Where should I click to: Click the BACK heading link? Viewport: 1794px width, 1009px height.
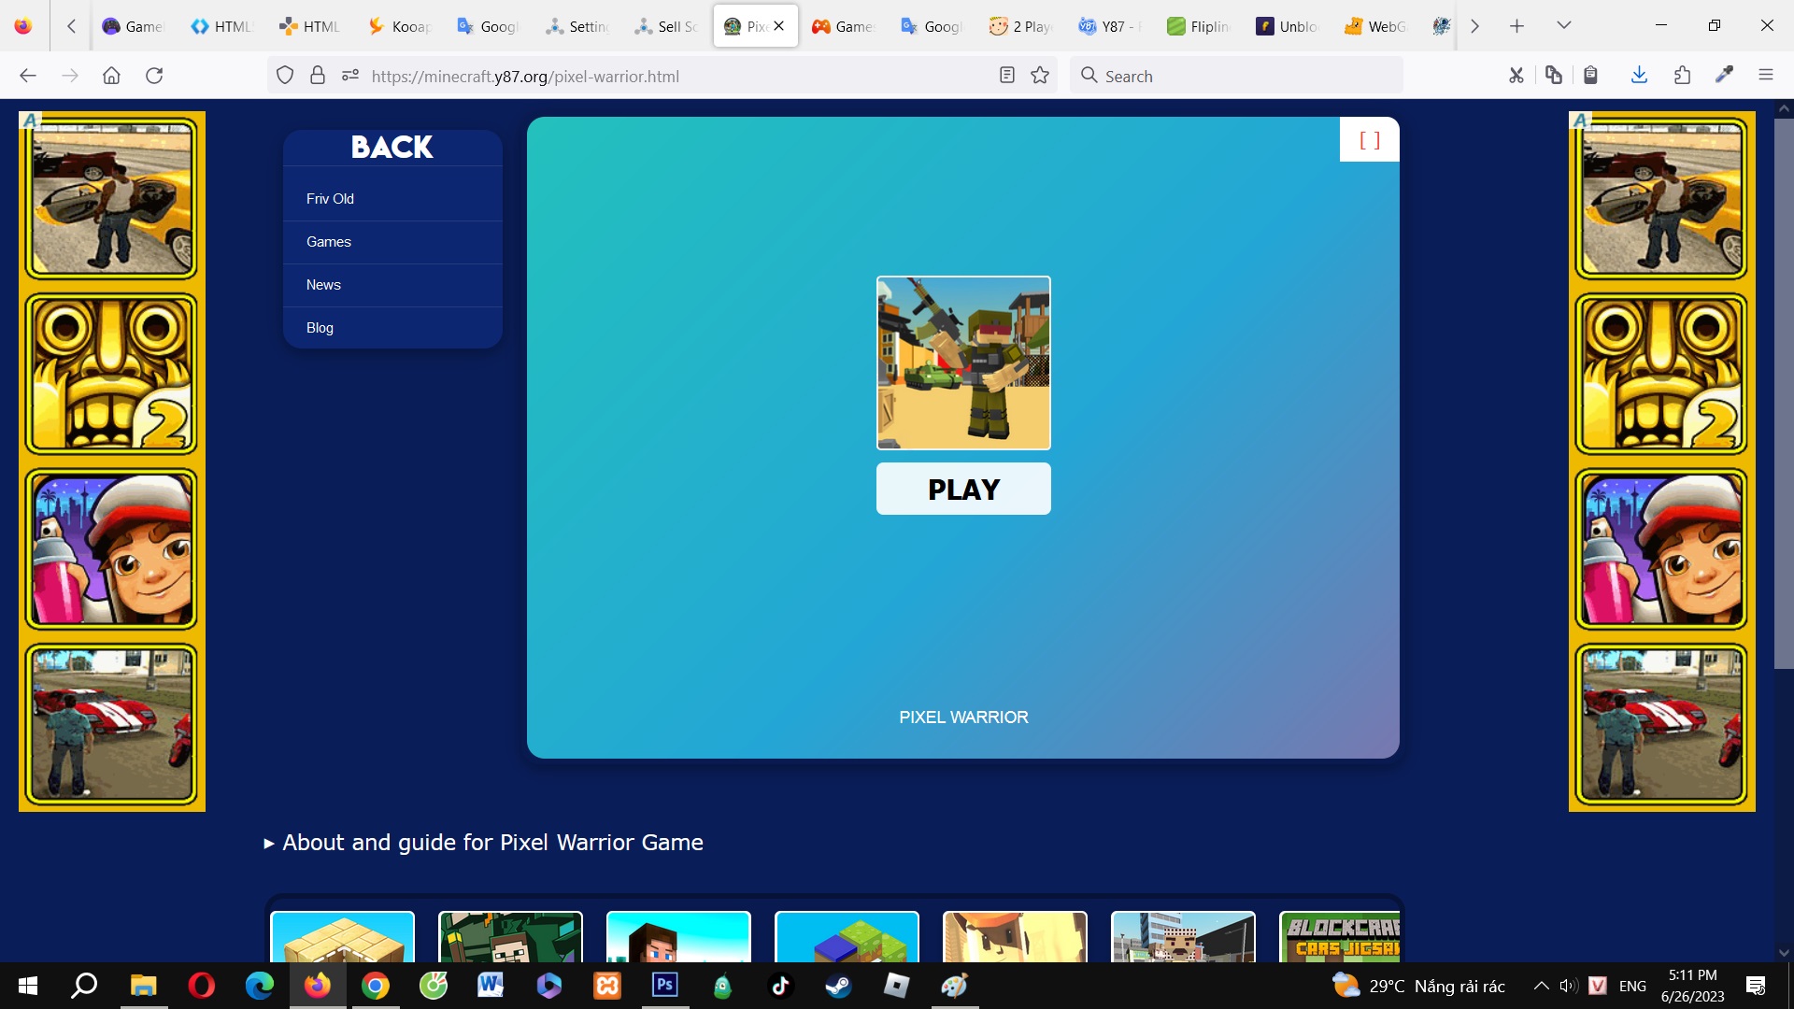(392, 148)
